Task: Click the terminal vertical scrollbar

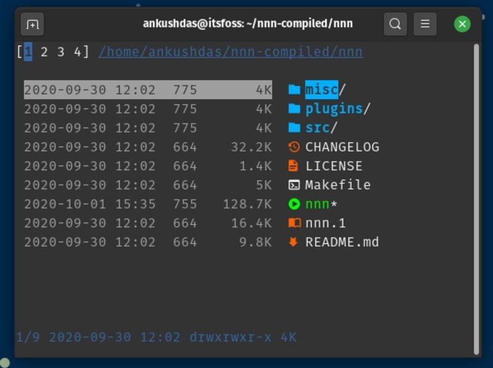Action: click(x=477, y=197)
